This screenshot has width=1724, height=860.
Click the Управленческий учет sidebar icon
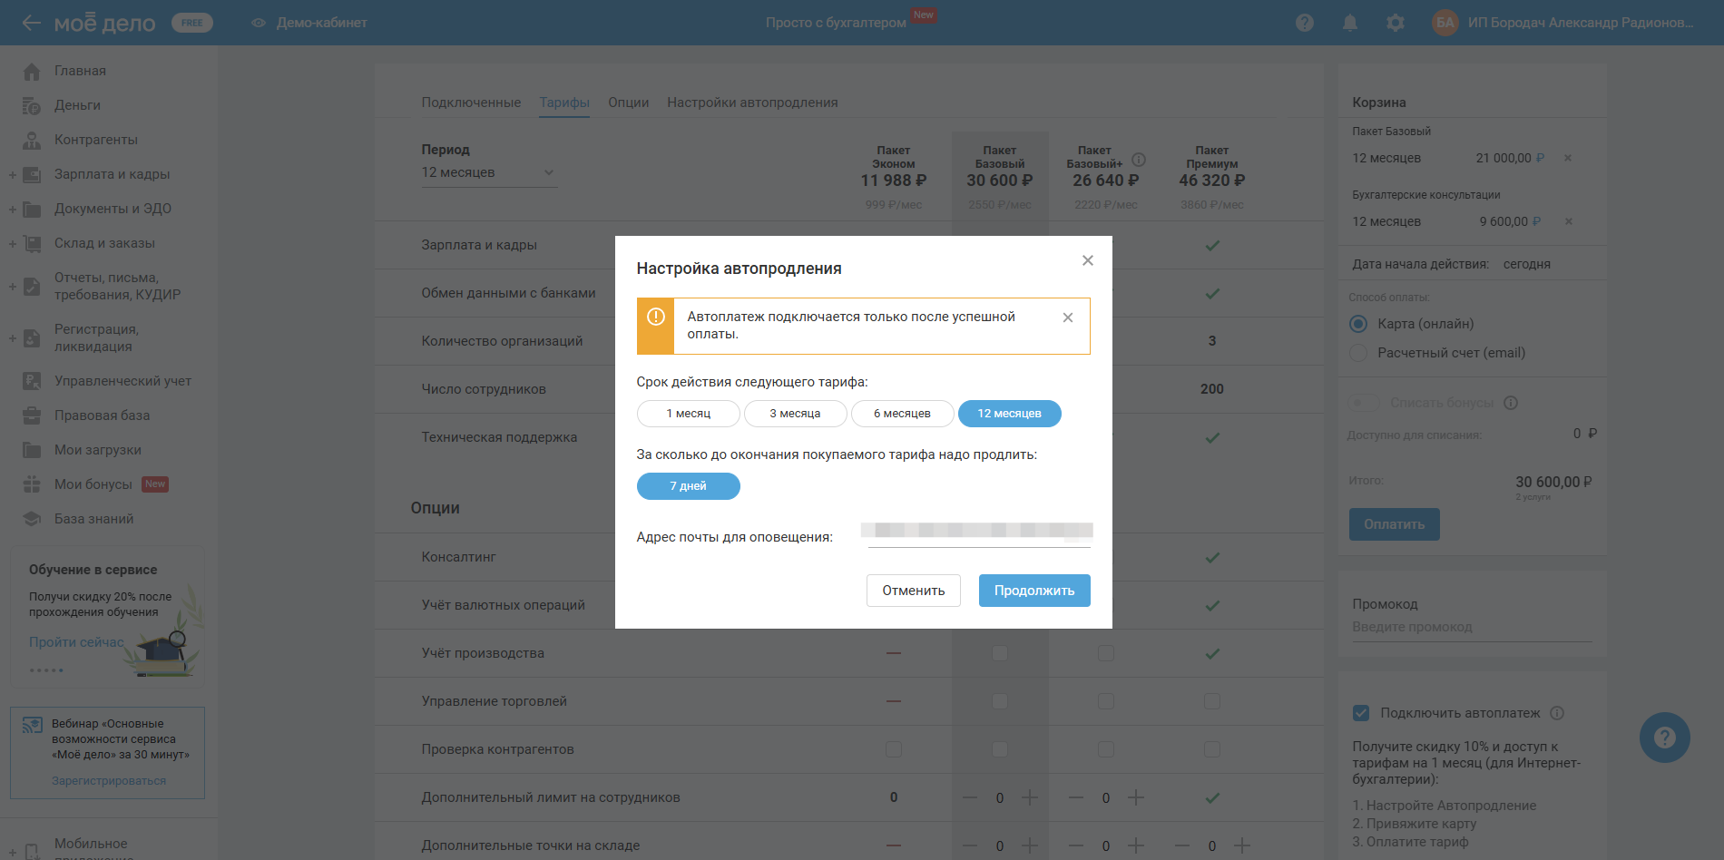coord(32,381)
